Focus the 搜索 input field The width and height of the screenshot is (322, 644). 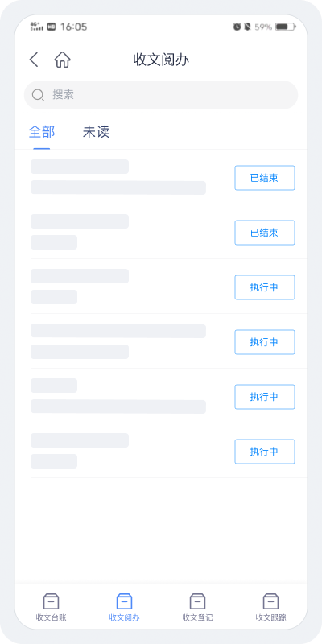161,95
